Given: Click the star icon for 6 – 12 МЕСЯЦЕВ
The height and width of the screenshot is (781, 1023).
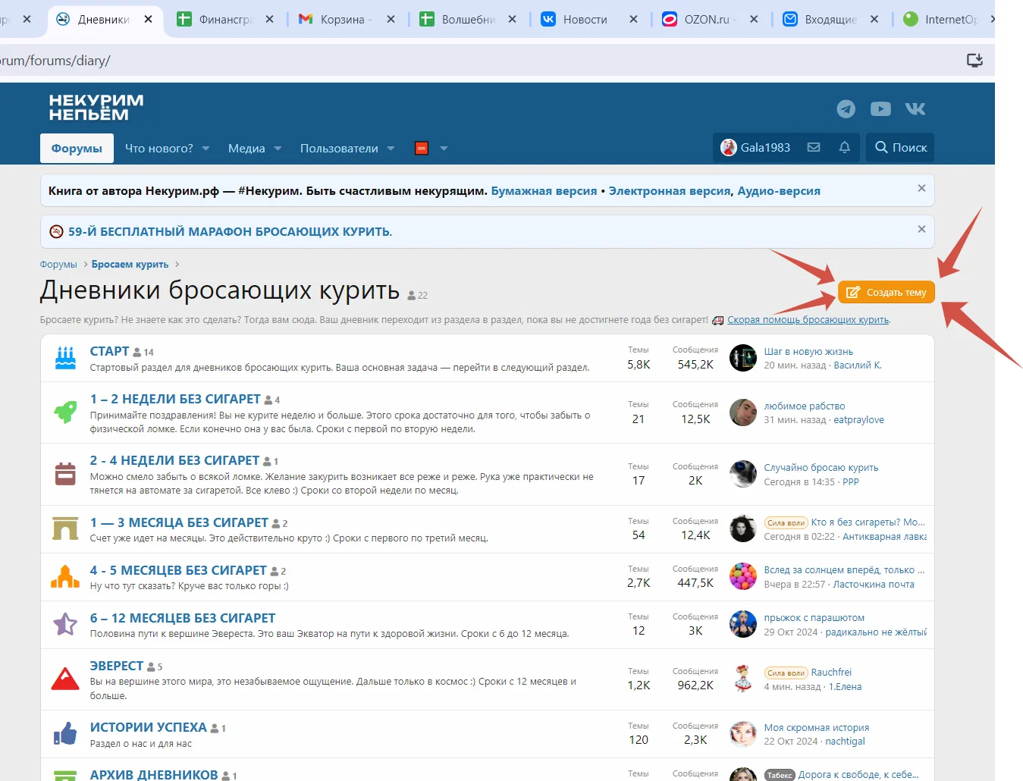Looking at the screenshot, I should tap(65, 624).
